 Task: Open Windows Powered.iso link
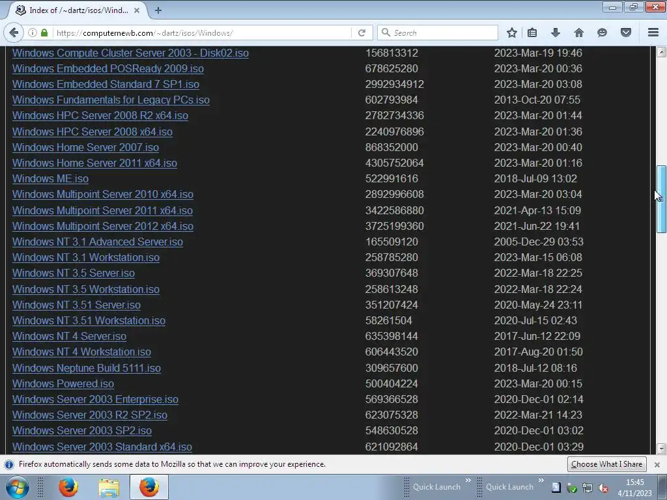tap(63, 383)
